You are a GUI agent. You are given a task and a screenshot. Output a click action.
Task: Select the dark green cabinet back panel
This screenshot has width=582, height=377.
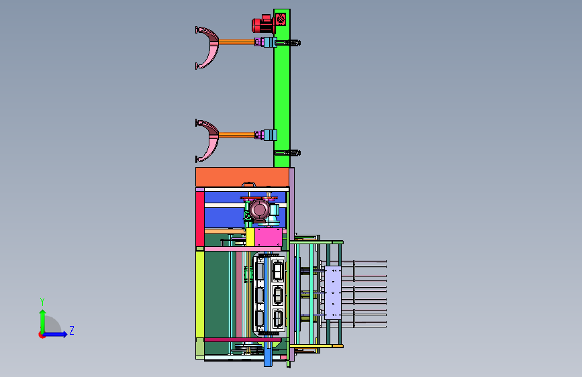[216, 294]
